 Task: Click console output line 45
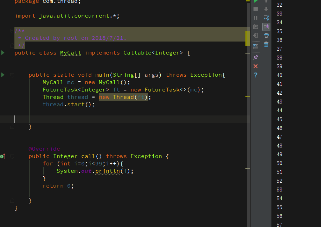[x=280, y=119]
